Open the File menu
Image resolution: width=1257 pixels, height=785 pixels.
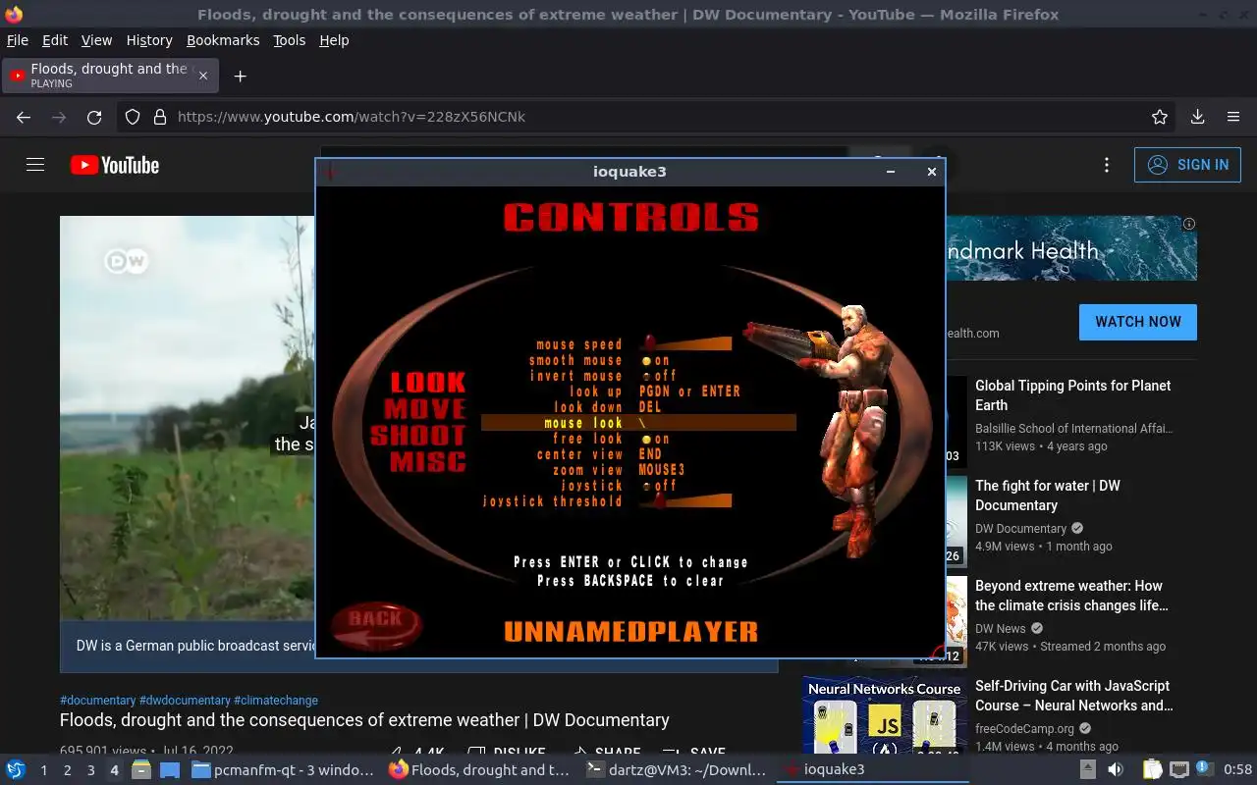tap(18, 40)
